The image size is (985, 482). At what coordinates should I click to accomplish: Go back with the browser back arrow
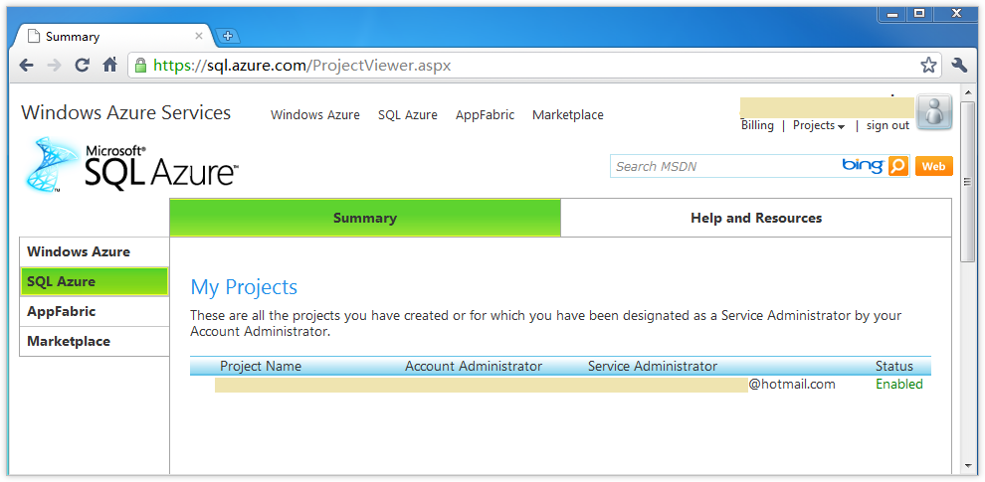pos(26,66)
